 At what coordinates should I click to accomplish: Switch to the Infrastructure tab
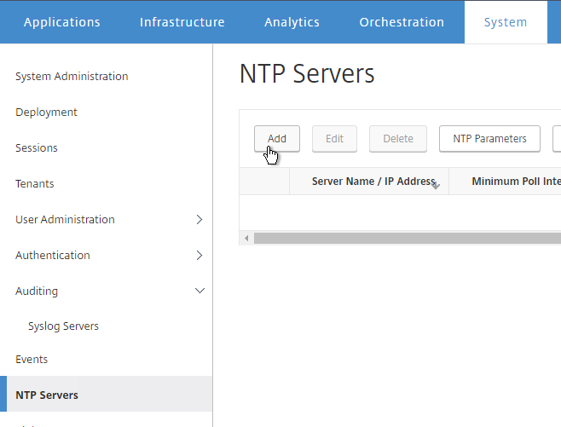182,22
